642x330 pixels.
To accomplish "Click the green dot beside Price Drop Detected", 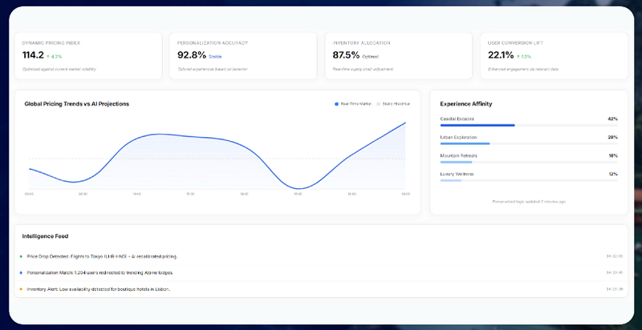I will pos(21,256).
